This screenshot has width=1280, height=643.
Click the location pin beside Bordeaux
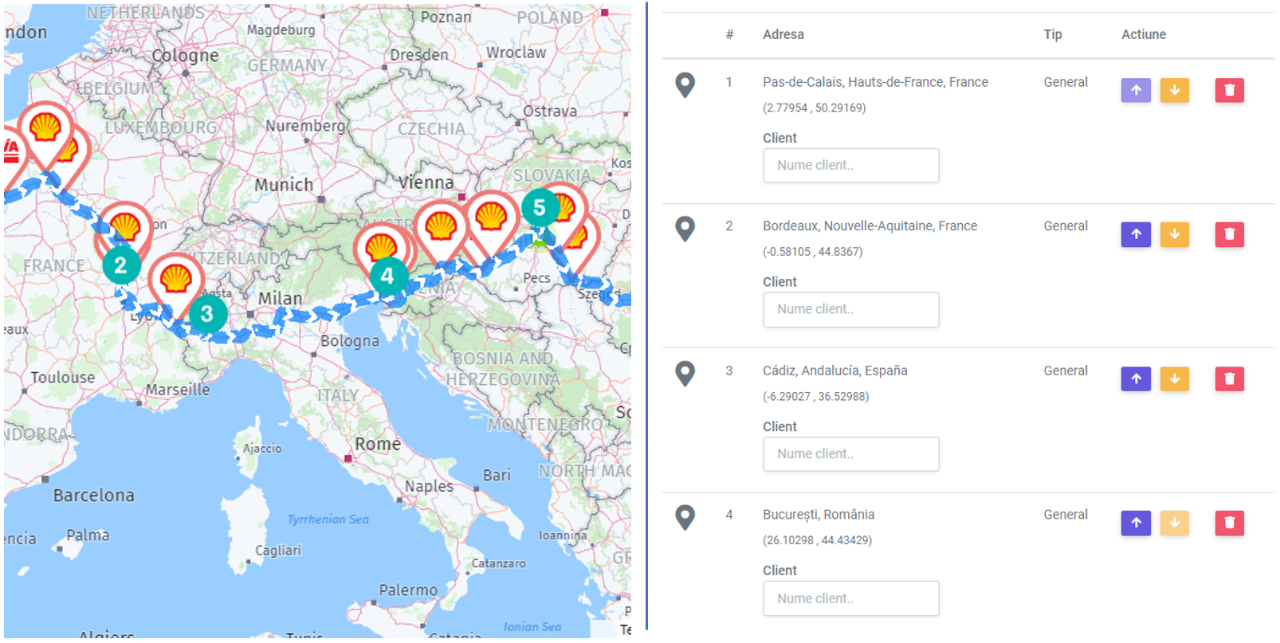(x=685, y=229)
